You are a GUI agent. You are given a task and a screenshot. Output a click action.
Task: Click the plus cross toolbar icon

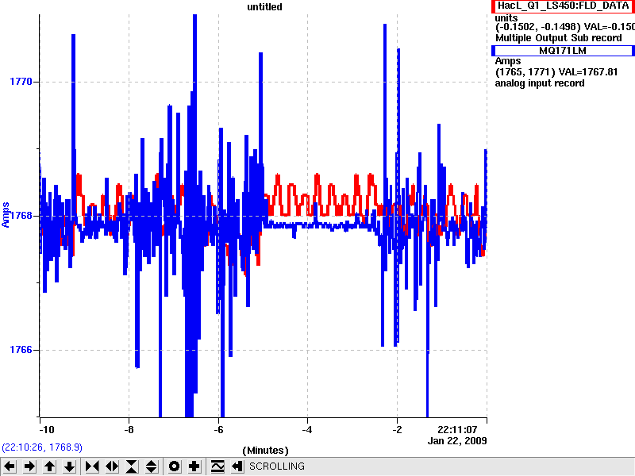pos(194,466)
